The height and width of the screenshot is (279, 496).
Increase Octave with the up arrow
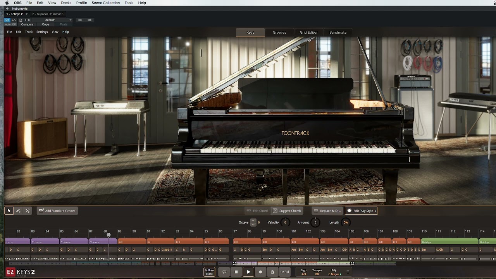pos(253,220)
